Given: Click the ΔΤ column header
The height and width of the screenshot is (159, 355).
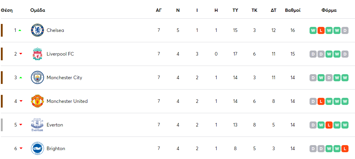Looking at the screenshot, I should point(274,10).
